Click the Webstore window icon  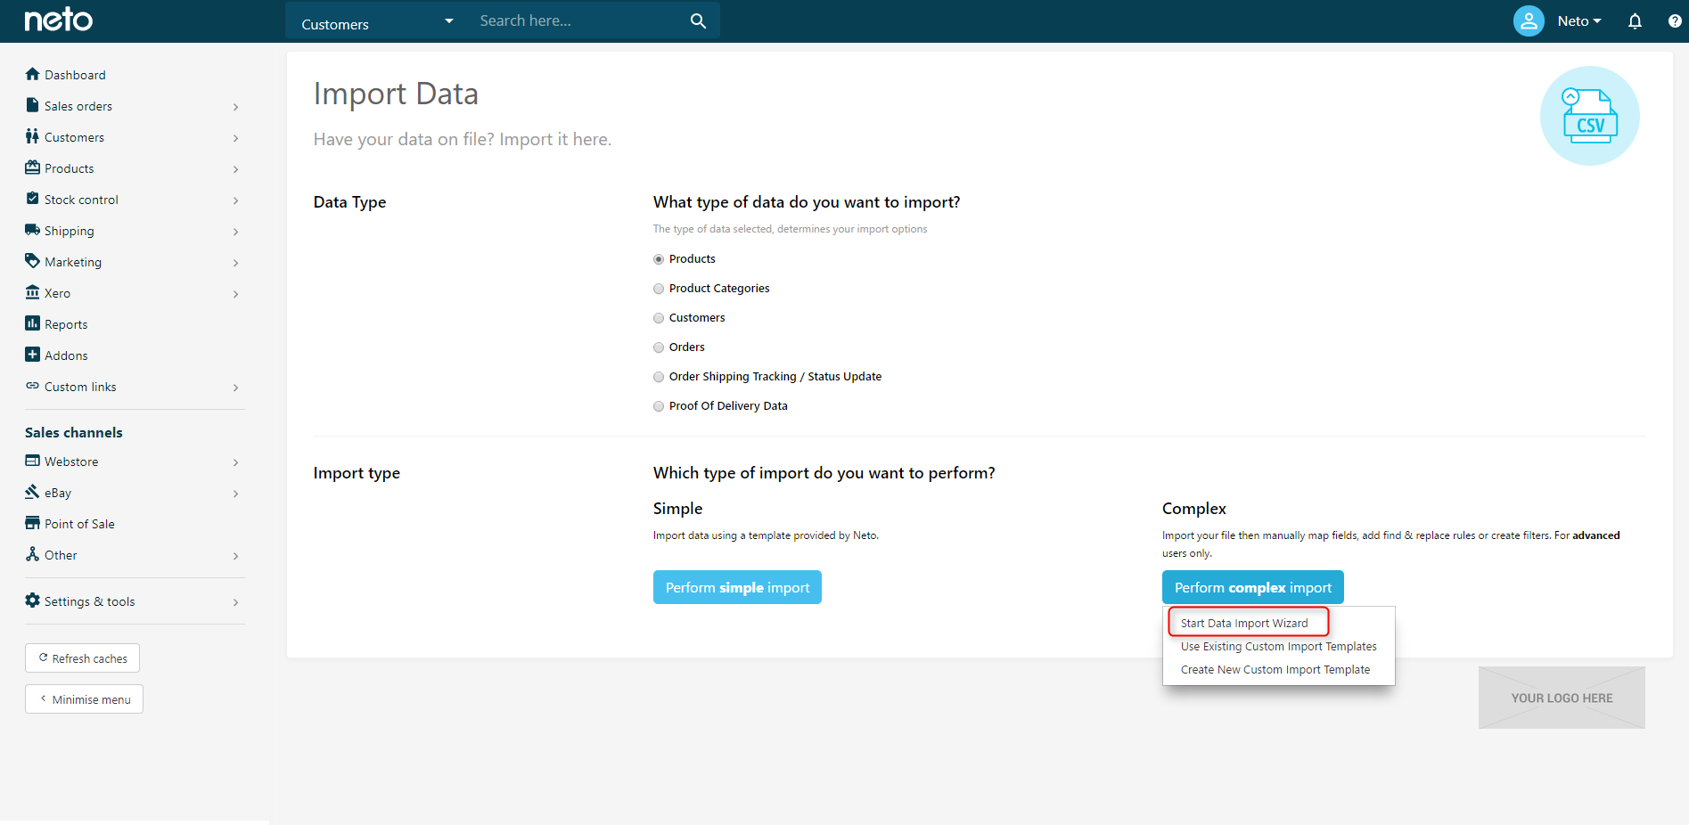(x=33, y=461)
